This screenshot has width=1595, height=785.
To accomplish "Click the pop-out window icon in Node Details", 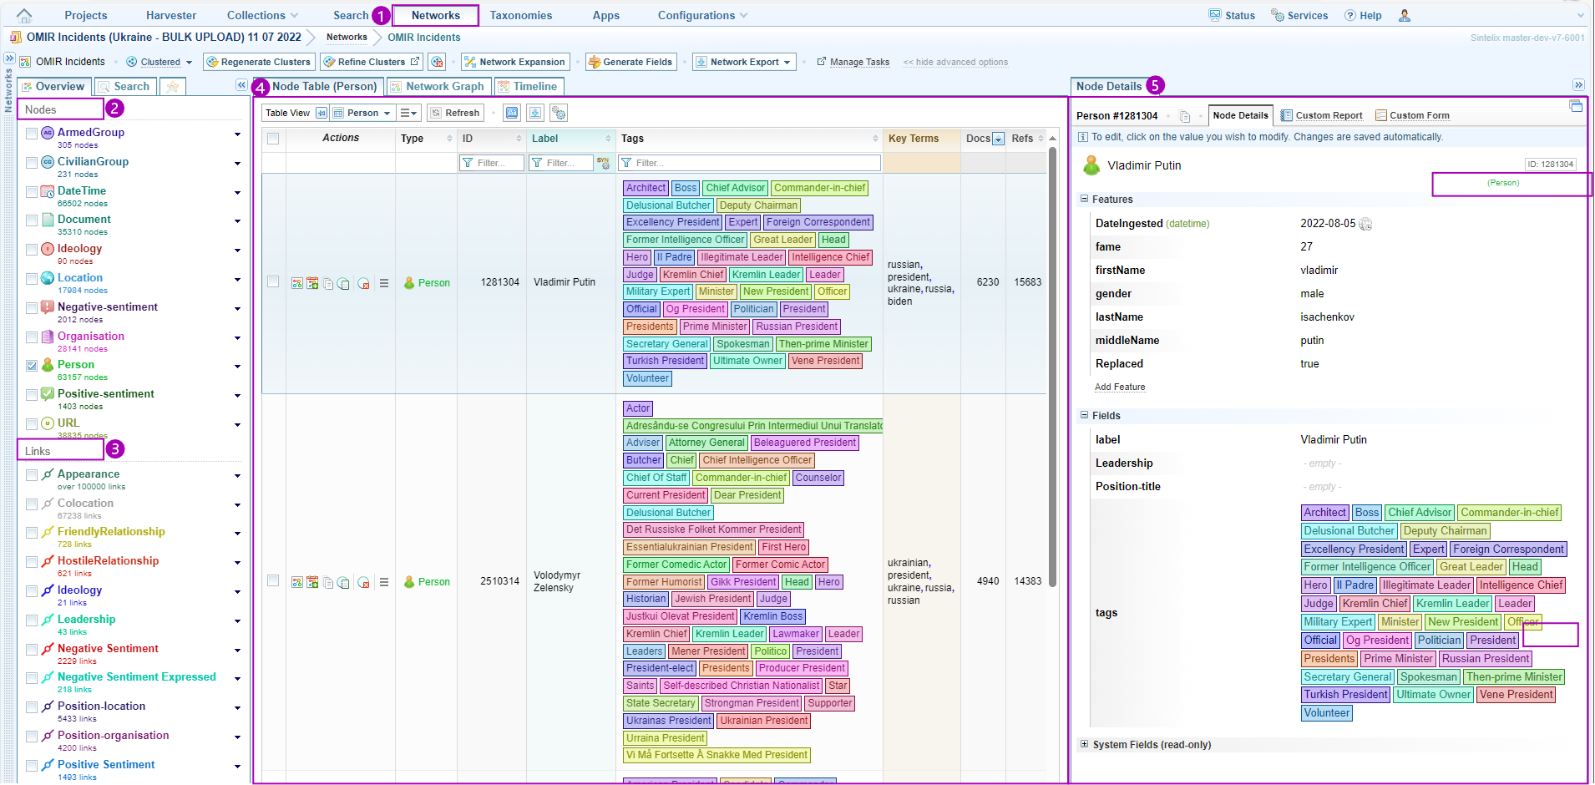I will tap(1576, 106).
